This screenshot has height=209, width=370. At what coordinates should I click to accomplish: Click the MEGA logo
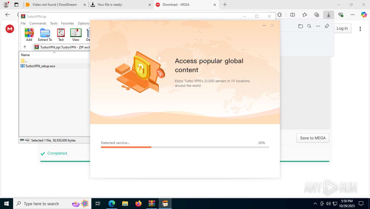click(10, 29)
